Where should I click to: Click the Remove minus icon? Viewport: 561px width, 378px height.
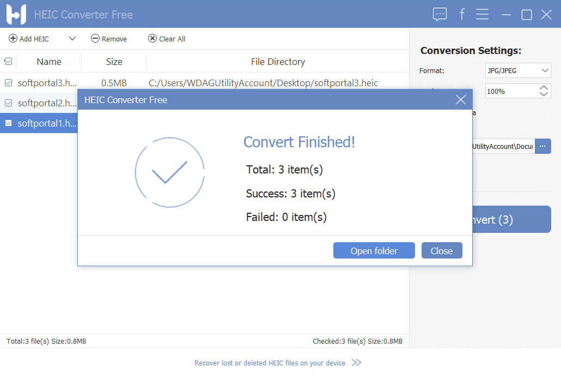pos(95,38)
